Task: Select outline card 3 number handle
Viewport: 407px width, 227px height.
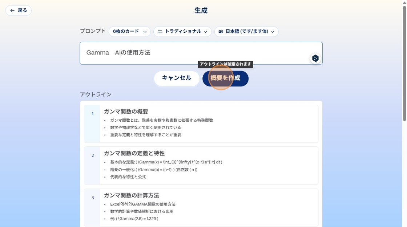Action: pos(92,207)
